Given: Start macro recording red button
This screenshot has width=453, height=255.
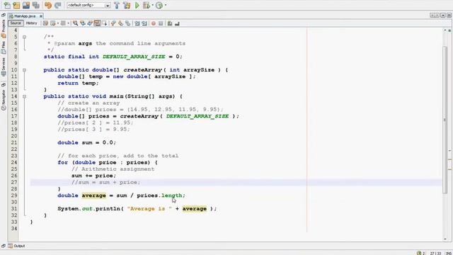Looking at the screenshot, I should [x=154, y=23].
